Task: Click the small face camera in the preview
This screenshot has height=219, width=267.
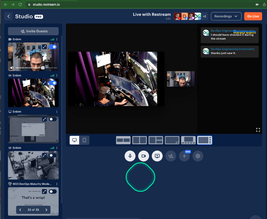Action: point(181,79)
